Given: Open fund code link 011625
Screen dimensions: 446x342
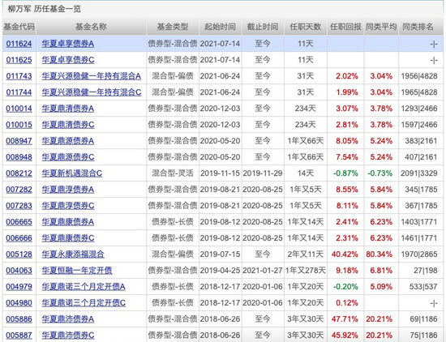Looking at the screenshot, I should pyautogui.click(x=19, y=60).
